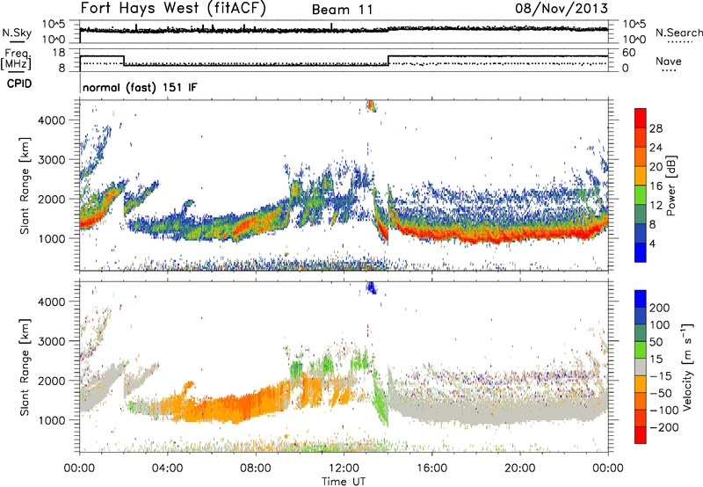Click the '12:00' time tick label

[x=344, y=469]
